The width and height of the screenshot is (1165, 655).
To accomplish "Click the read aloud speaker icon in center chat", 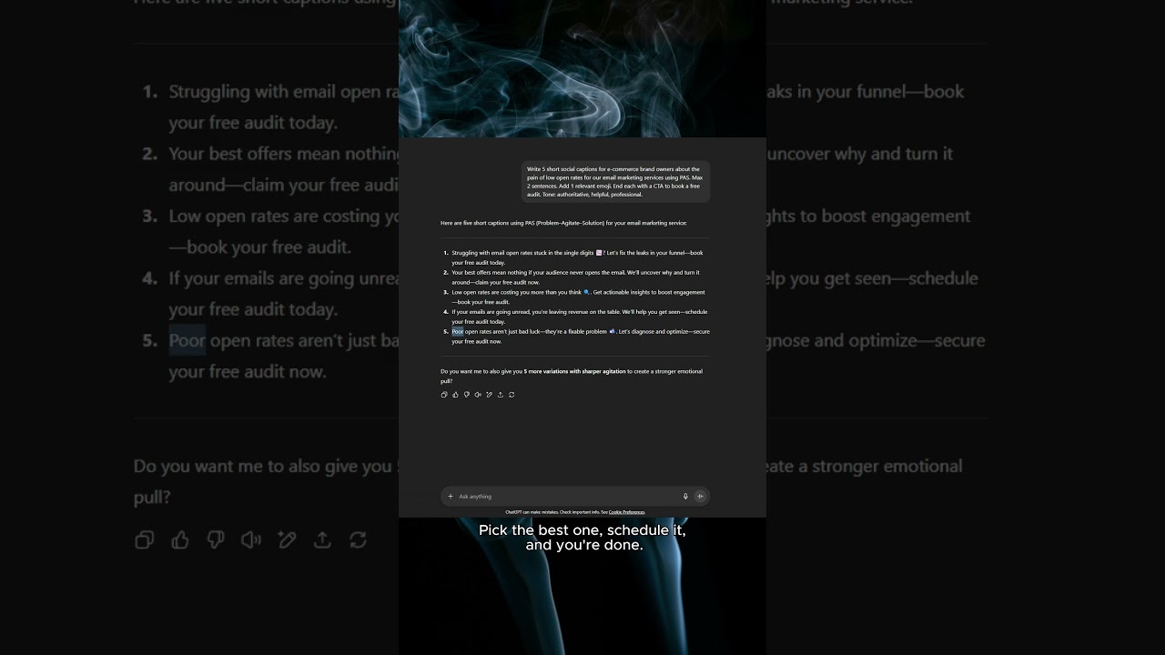I will coord(478,395).
